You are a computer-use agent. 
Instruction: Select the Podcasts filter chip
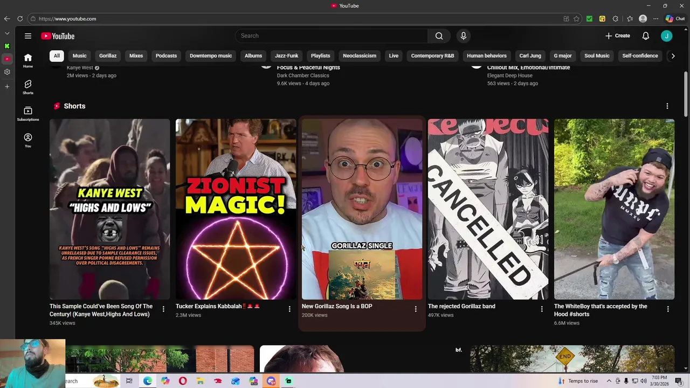point(166,56)
